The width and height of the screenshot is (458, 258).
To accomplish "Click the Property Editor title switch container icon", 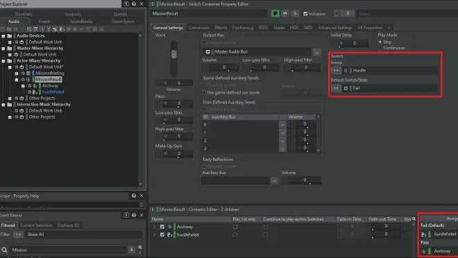I will click(153, 4).
